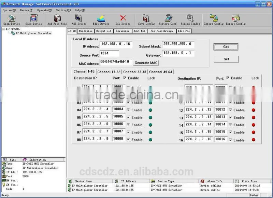Click Alarm Time column header icon

(237, 181)
